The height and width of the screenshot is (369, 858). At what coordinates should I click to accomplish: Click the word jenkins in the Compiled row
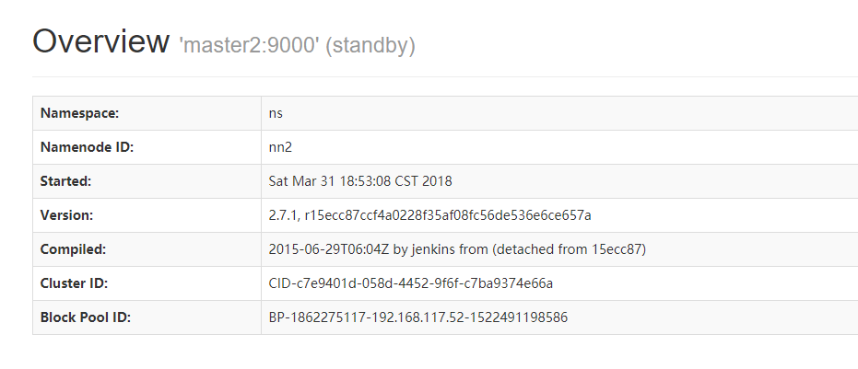point(431,249)
